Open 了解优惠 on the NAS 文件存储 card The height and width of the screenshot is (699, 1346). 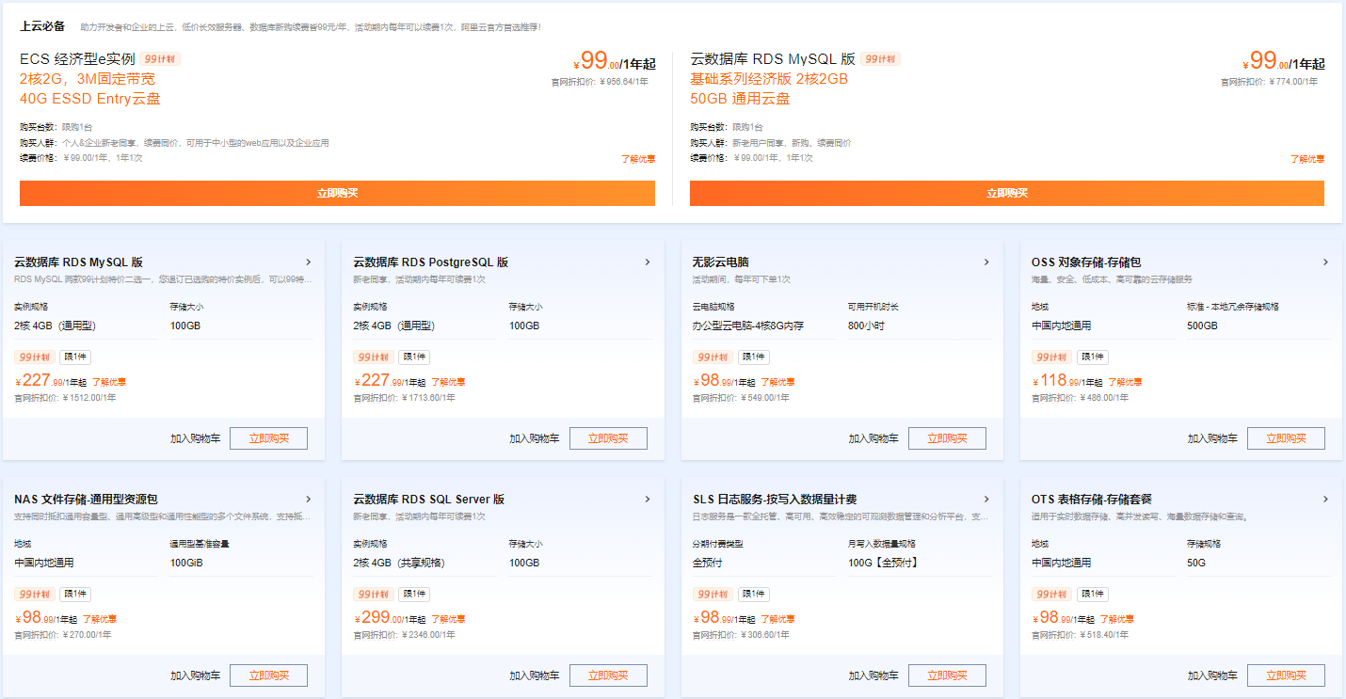click(100, 619)
